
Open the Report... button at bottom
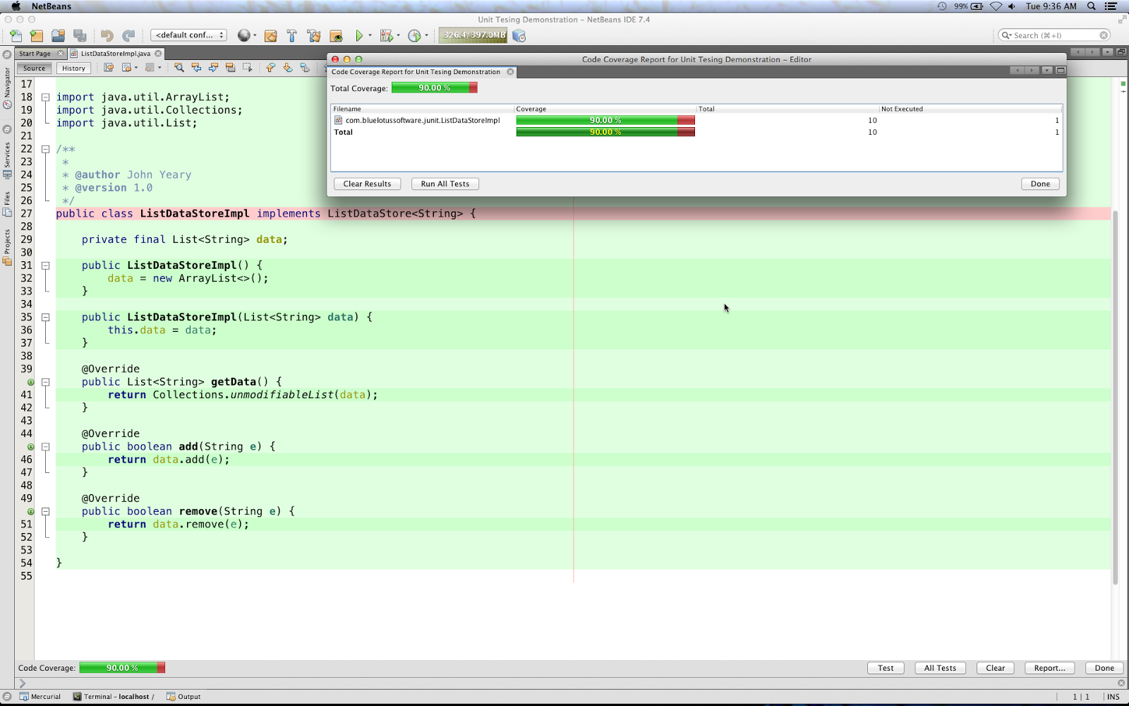click(1049, 668)
